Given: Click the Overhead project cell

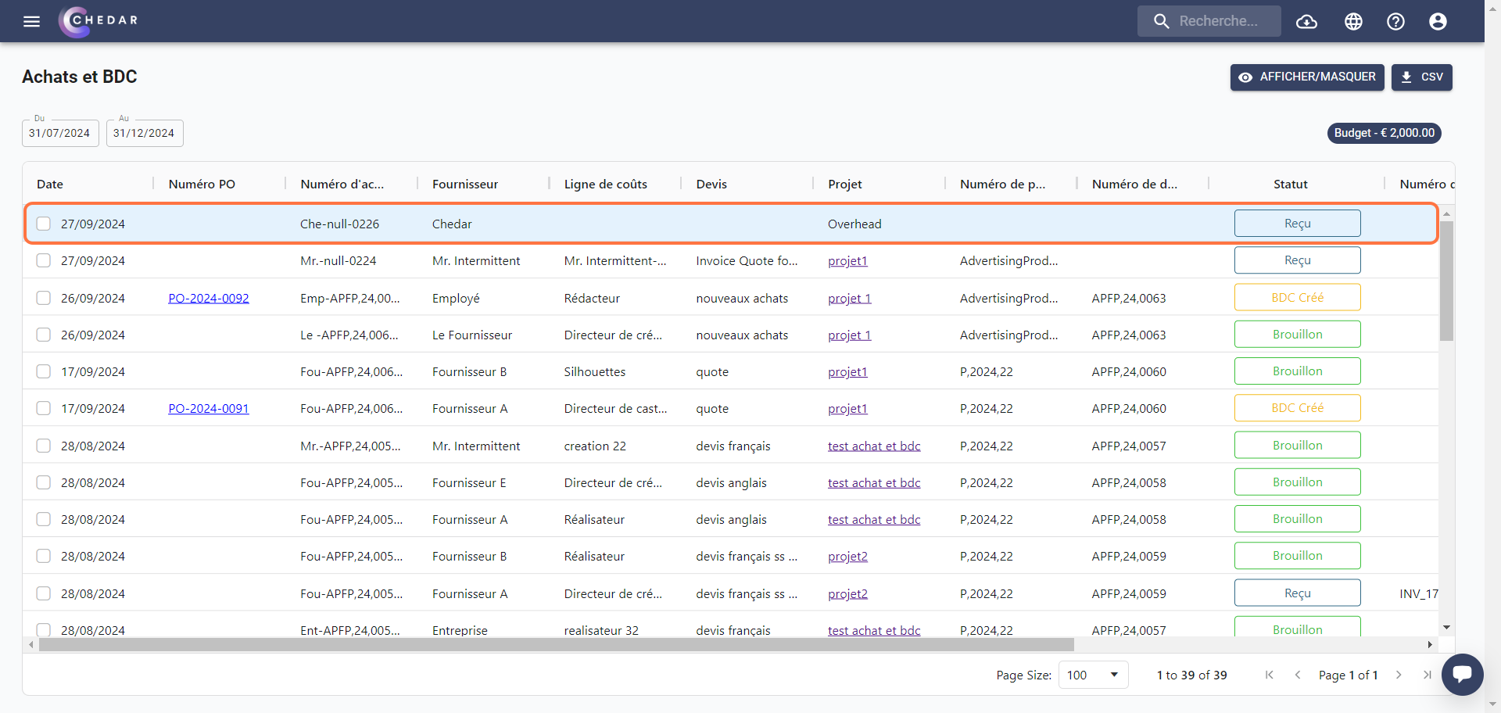Looking at the screenshot, I should 854,224.
